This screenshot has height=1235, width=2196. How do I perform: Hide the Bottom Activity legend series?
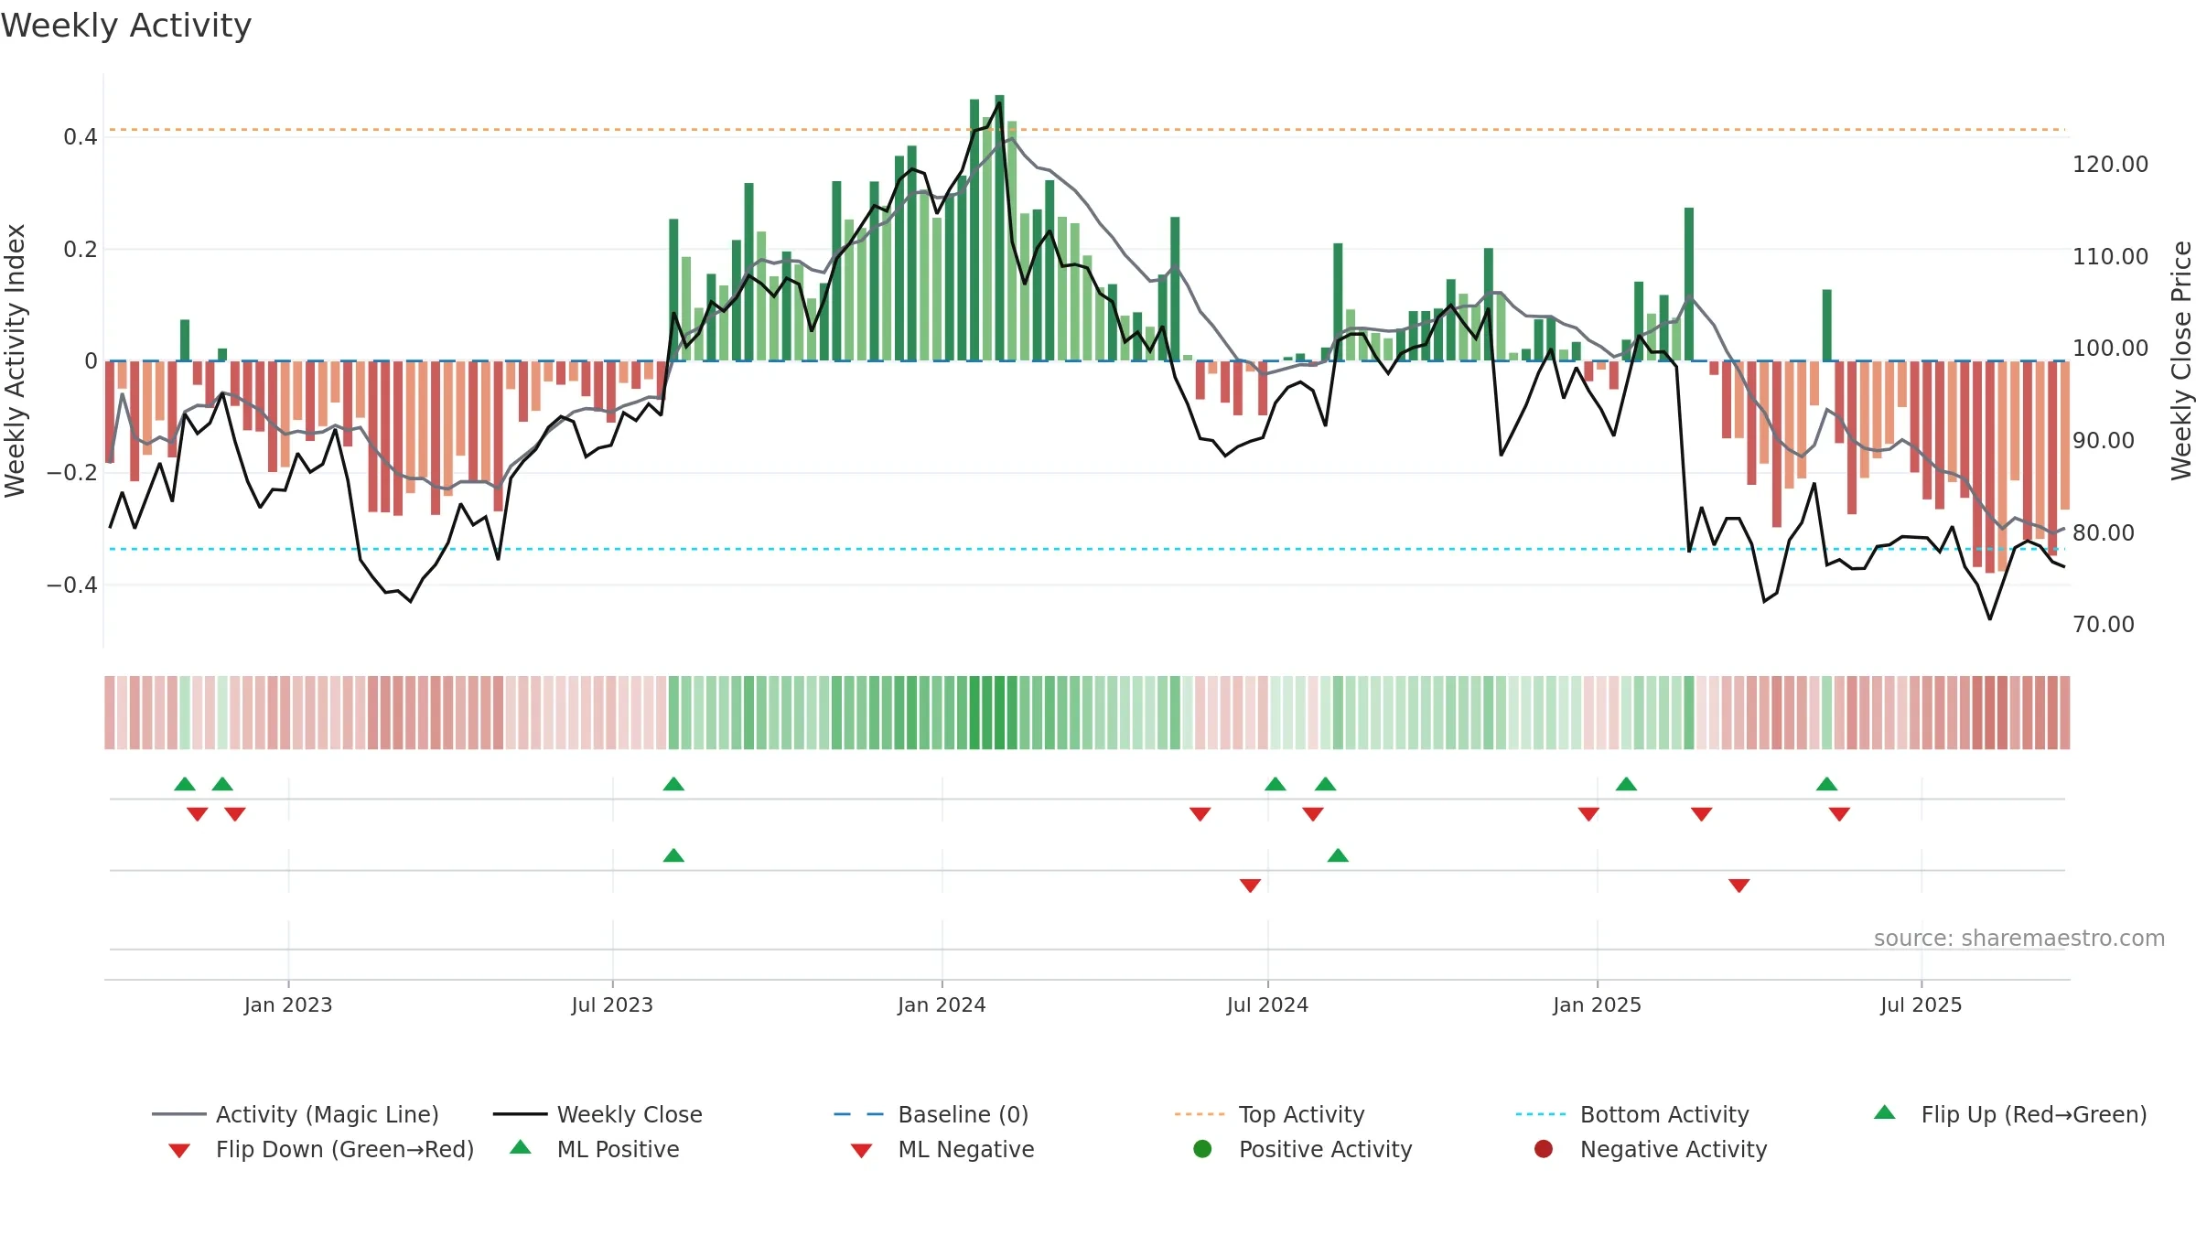1632,1114
